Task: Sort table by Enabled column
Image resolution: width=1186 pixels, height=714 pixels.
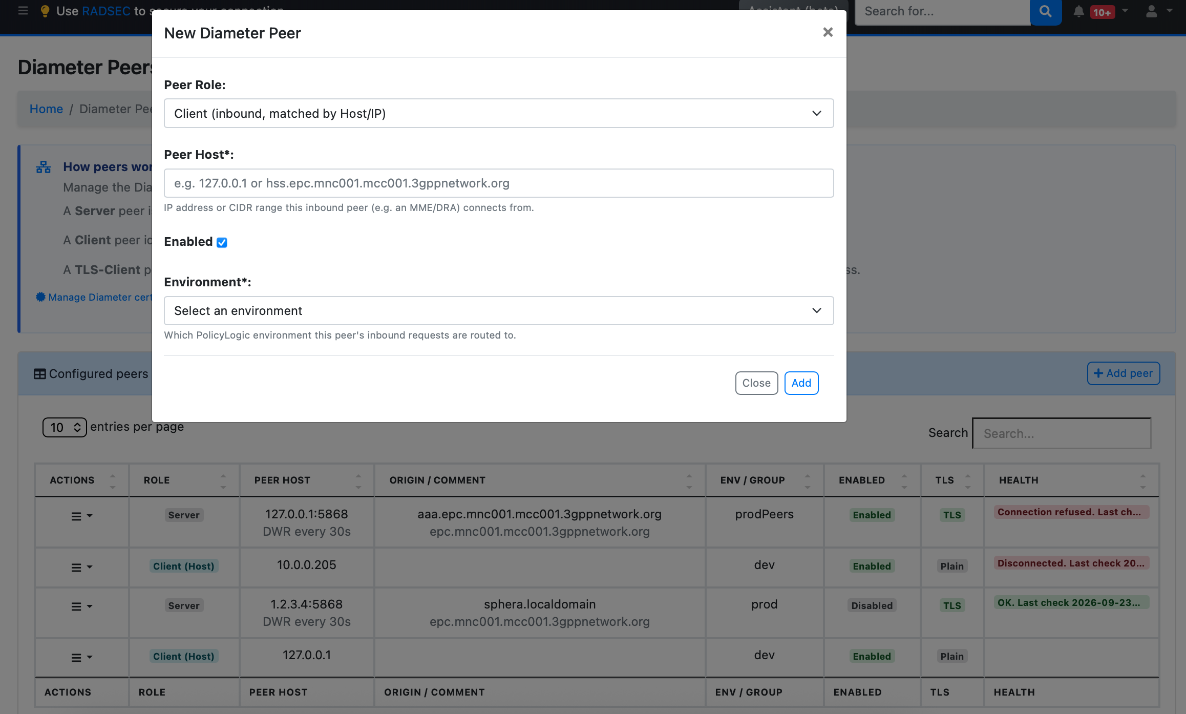Action: (872, 480)
